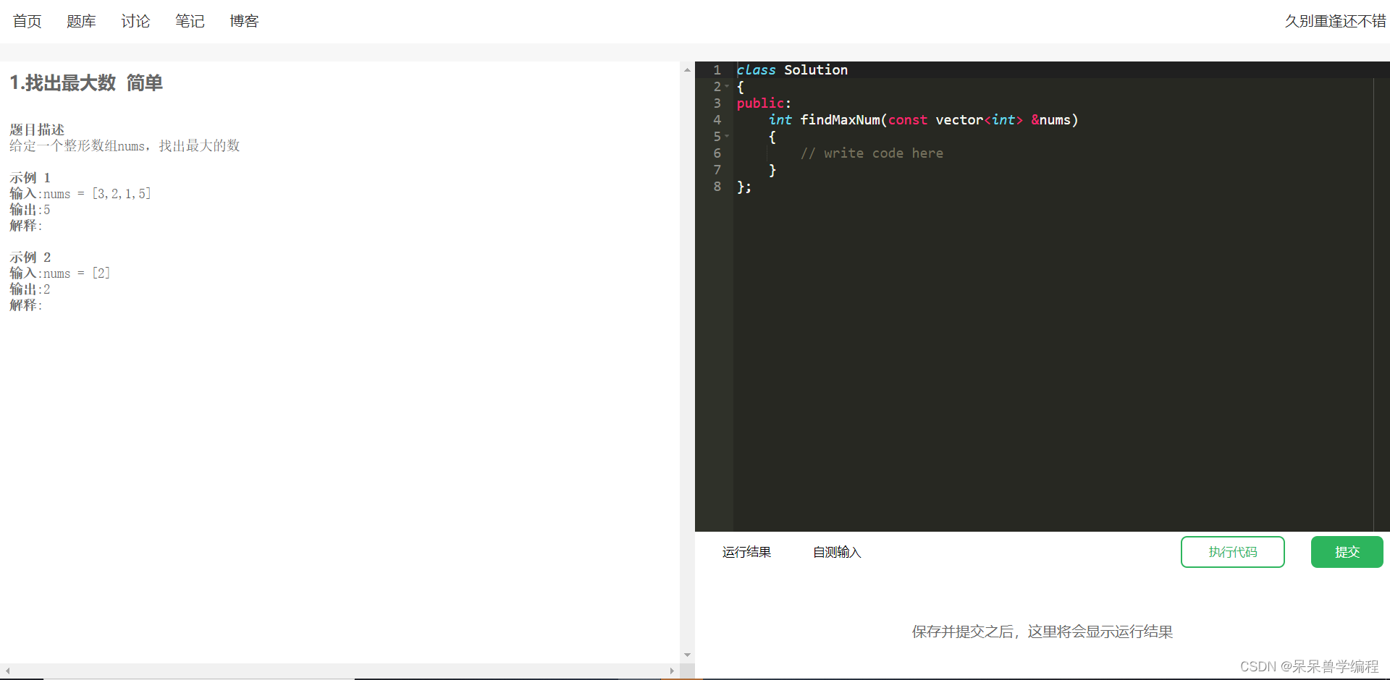
Task: Open the 题库 navigation link
Action: tap(81, 21)
